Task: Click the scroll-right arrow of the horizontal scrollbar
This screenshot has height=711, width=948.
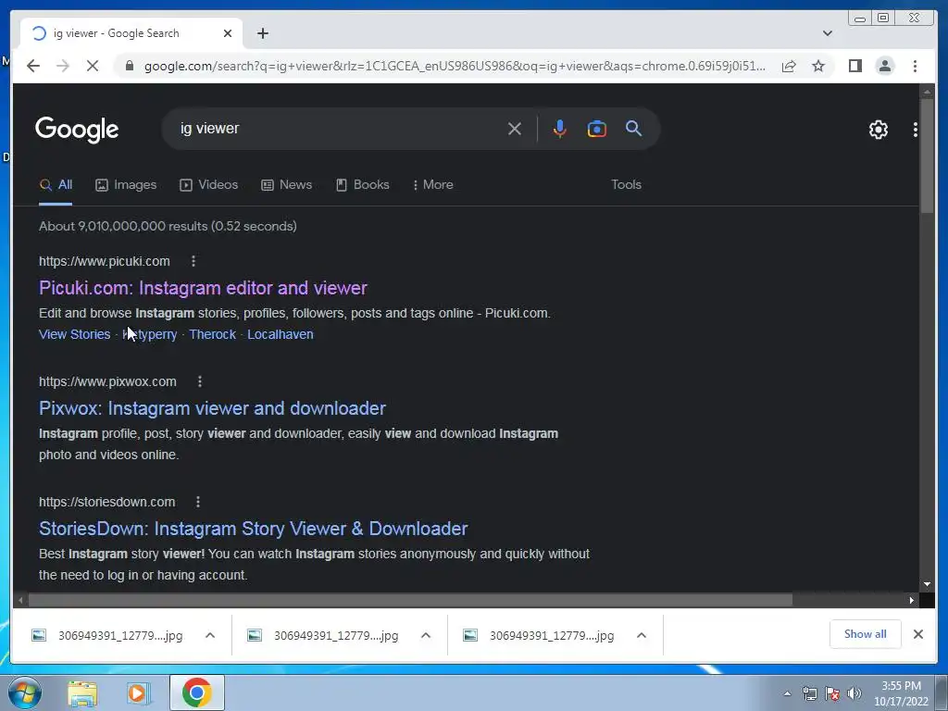Action: click(911, 600)
